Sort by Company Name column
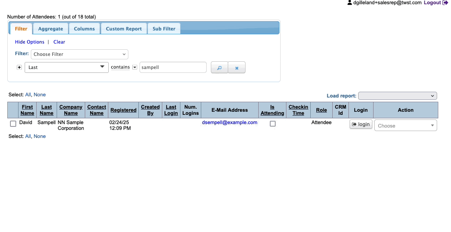The height and width of the screenshot is (232, 451). pyautogui.click(x=71, y=110)
